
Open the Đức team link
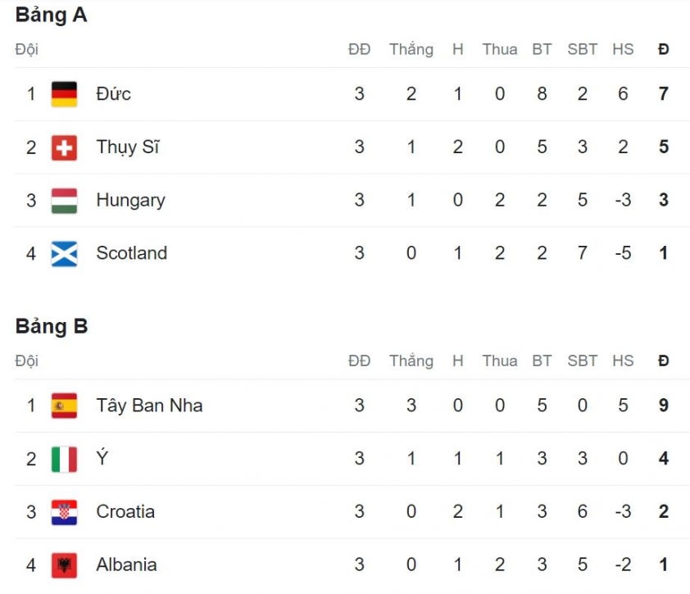[x=114, y=93]
